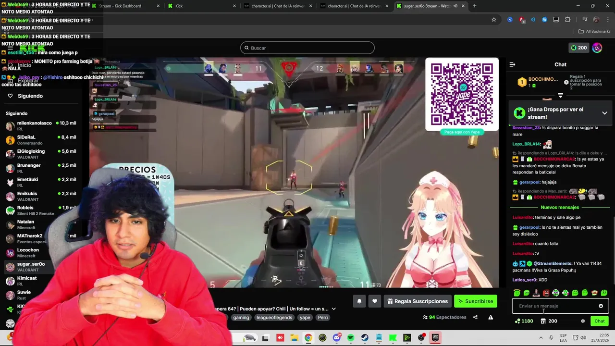Click the 94 Espectadores viewer count
The image size is (615, 346).
[445, 317]
